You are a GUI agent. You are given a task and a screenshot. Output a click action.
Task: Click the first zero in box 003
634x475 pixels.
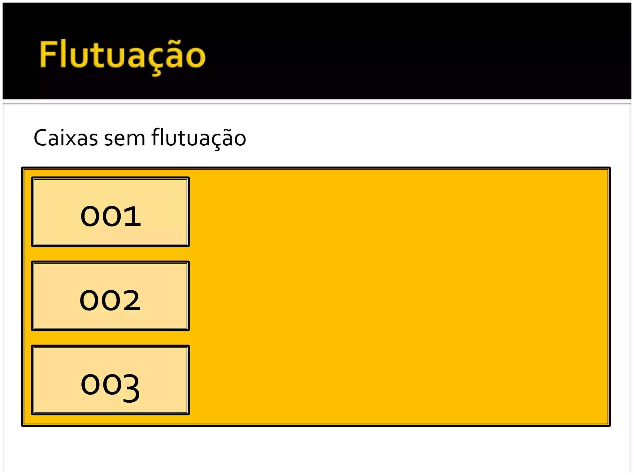pos(91,384)
